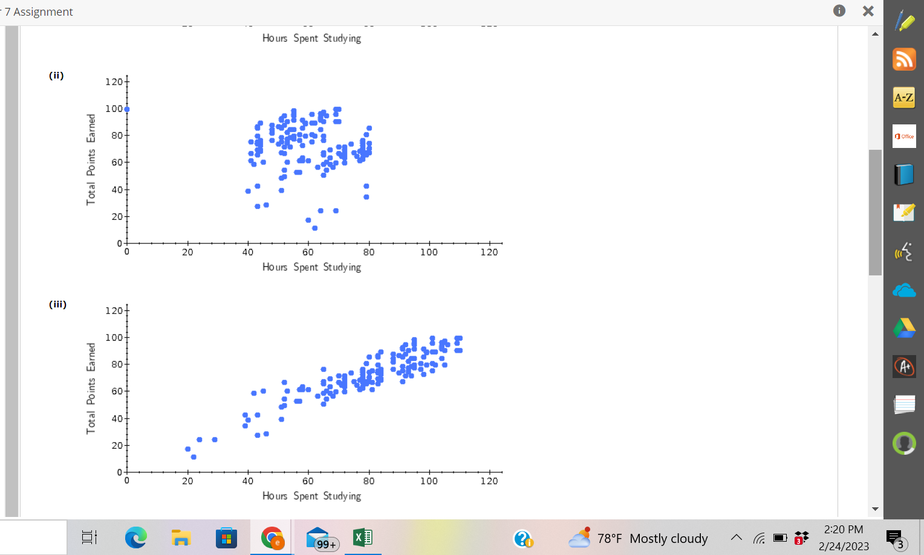
Task: Open the green profile circle icon
Action: pyautogui.click(x=904, y=443)
